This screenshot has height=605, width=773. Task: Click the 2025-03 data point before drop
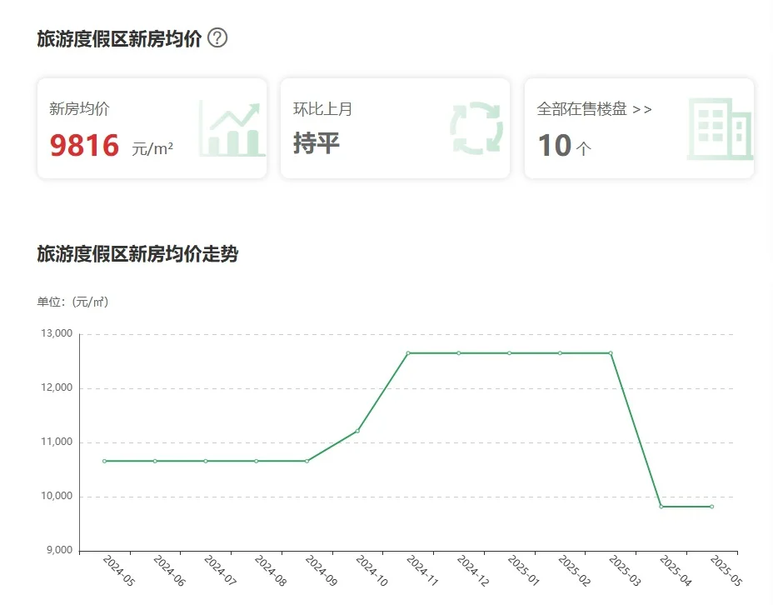click(611, 353)
